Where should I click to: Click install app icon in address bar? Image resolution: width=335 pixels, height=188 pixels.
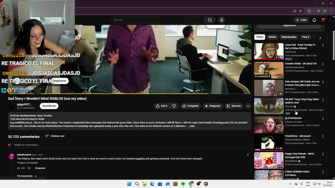[295, 11]
